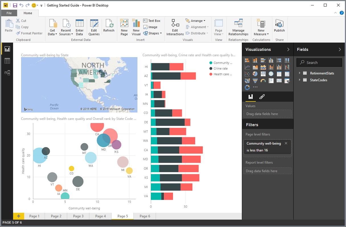Click the Publish button
Image resolution: width=346 pixels, height=227 pixels.
pyautogui.click(x=279, y=26)
